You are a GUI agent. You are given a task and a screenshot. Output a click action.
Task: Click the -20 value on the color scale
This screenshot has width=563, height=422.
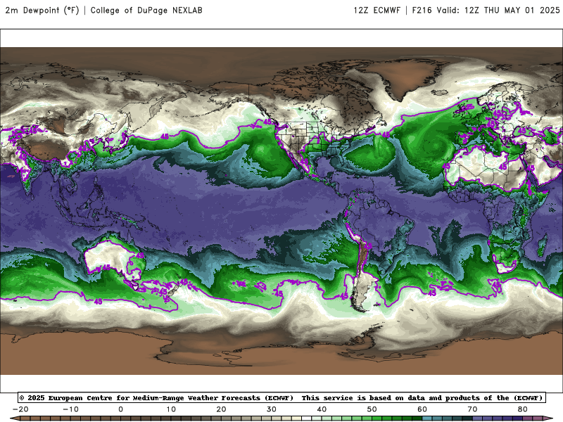20,409
